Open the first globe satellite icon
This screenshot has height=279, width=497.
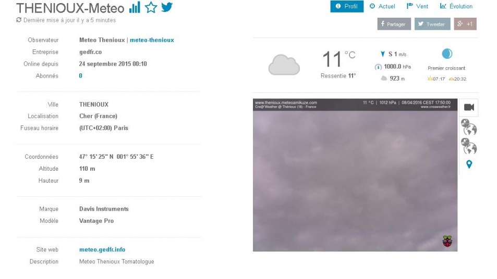[469, 127]
